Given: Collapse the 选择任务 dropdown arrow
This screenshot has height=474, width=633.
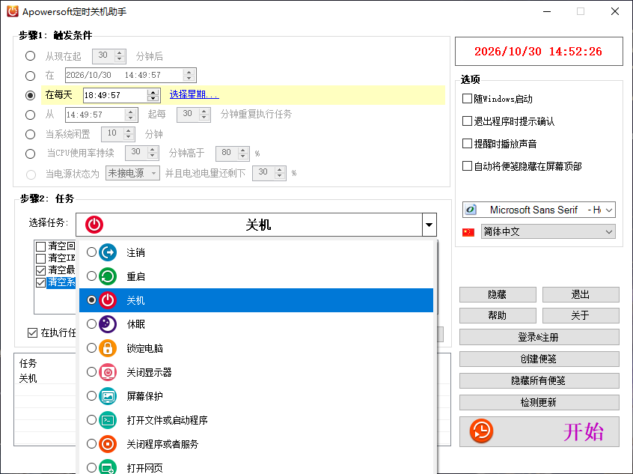Looking at the screenshot, I should pyautogui.click(x=429, y=225).
